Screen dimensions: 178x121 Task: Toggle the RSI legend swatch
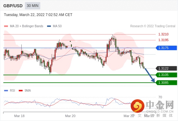point(6,91)
